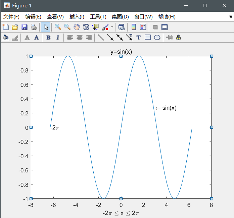Select the Insert Line annotation tool
Viewport: 234px width, 218px height.
pos(101,38)
